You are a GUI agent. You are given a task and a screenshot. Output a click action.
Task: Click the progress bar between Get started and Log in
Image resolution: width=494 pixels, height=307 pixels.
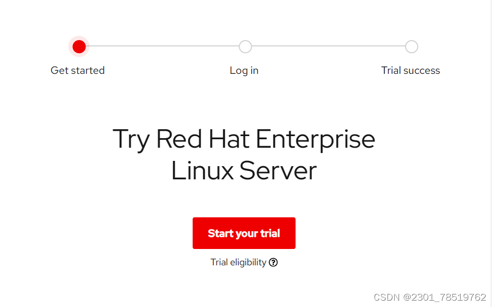click(161, 46)
